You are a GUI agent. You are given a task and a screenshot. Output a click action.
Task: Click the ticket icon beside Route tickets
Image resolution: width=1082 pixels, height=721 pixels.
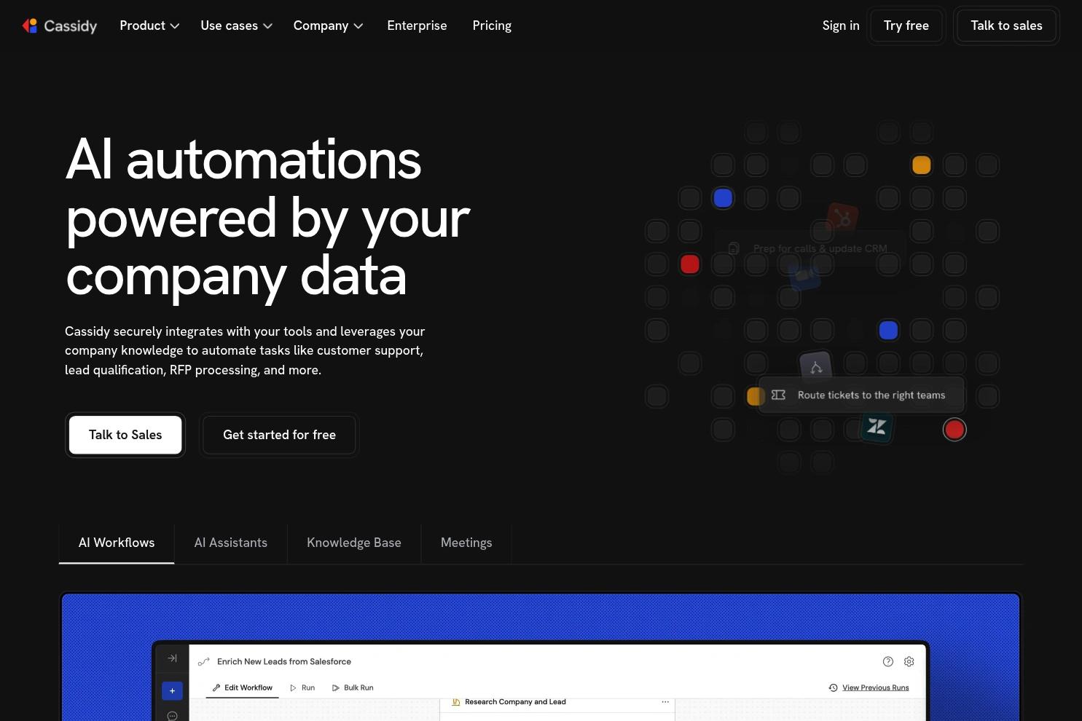click(x=778, y=395)
